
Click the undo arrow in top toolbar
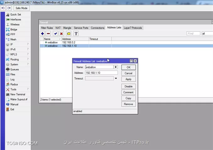pyautogui.click(x=3, y=8)
